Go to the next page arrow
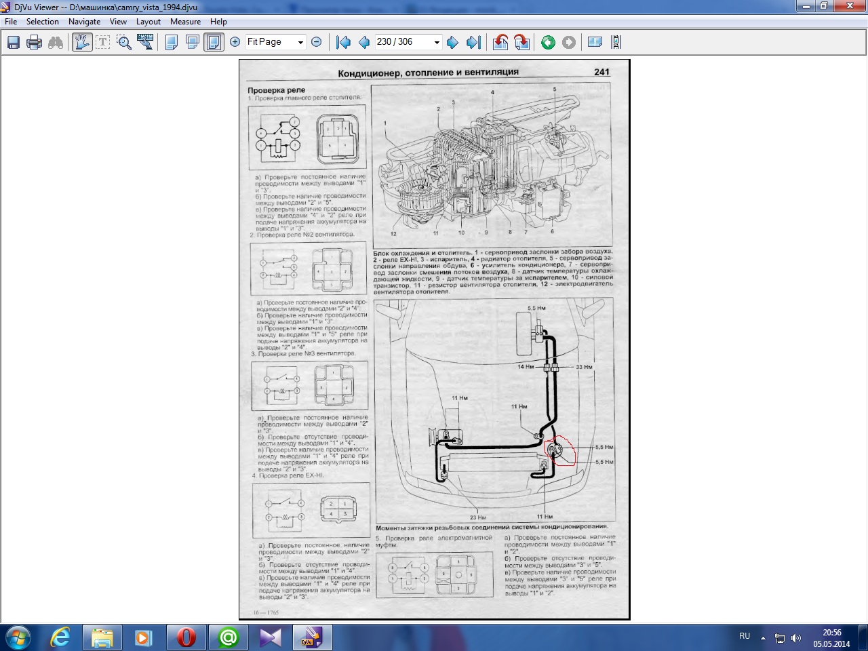 [452, 42]
